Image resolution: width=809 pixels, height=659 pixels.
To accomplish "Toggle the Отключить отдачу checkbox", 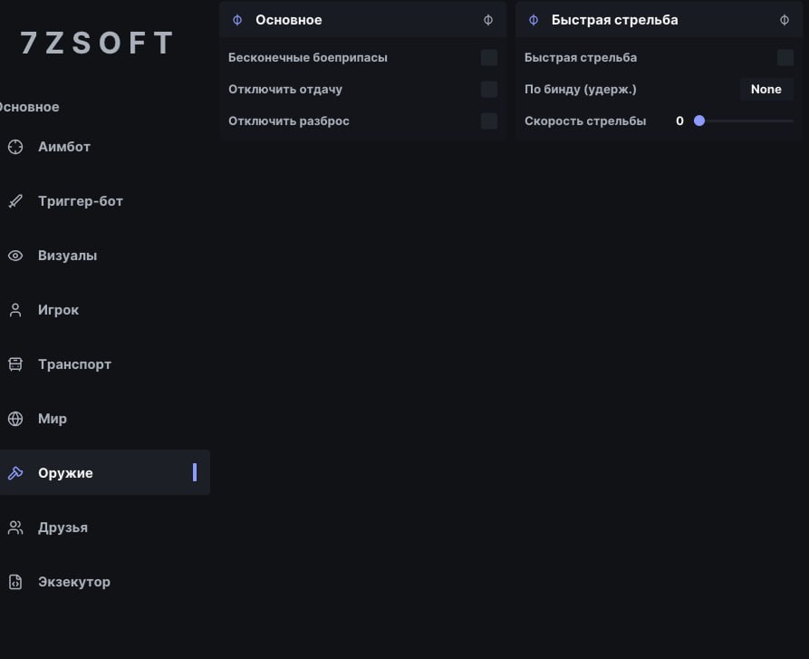I will [489, 89].
